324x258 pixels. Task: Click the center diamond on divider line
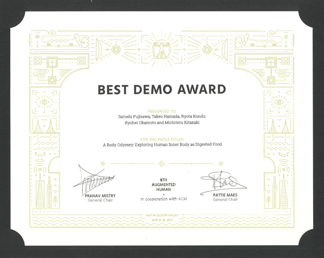click(161, 164)
